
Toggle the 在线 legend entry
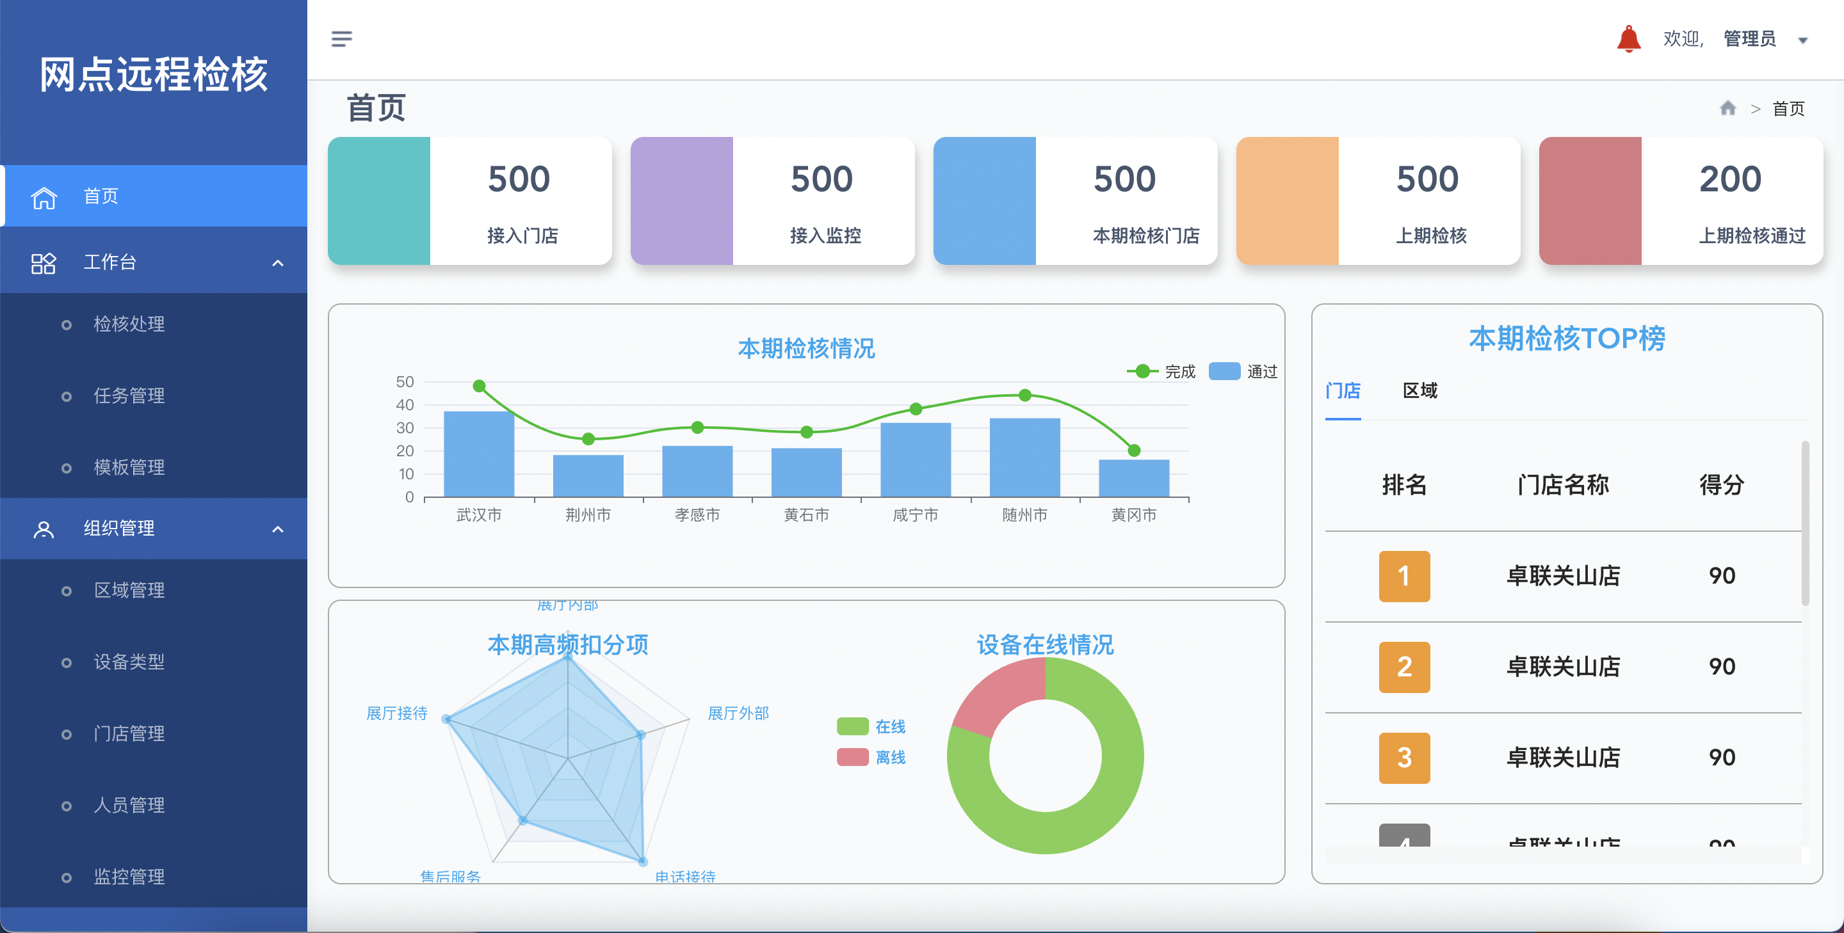(871, 727)
